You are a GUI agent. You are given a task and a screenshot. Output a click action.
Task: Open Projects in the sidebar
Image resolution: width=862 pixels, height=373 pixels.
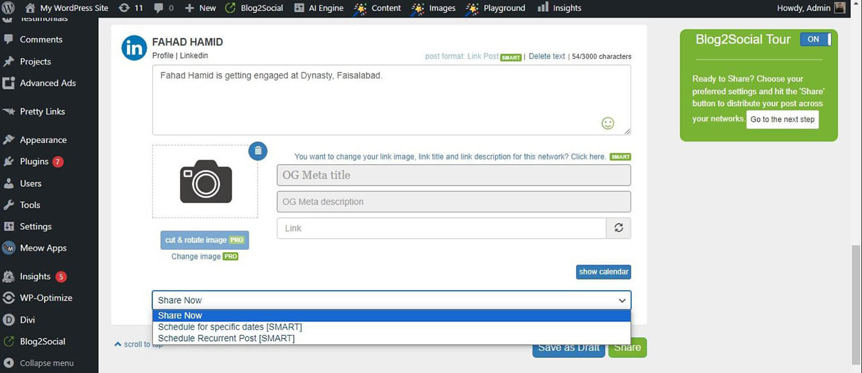[x=35, y=61]
